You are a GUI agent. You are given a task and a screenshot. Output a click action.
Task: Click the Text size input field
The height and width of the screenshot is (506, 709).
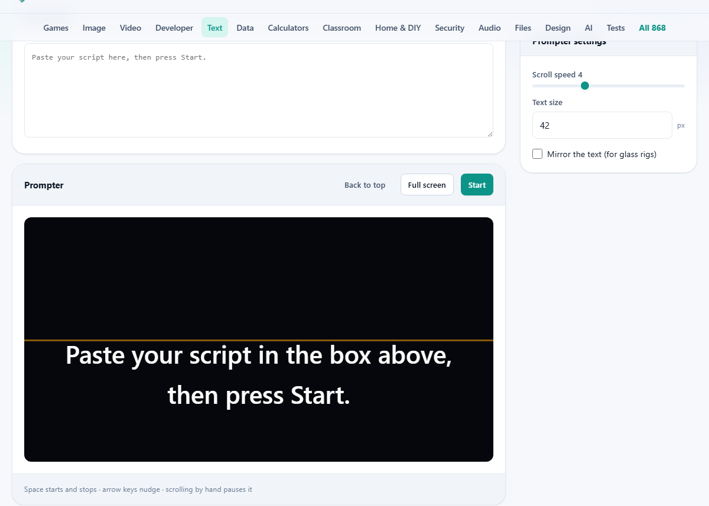602,125
